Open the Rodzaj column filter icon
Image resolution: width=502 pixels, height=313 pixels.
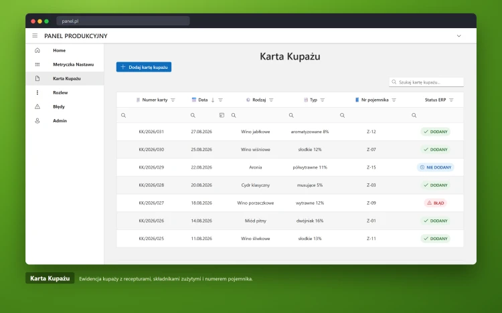pos(271,100)
